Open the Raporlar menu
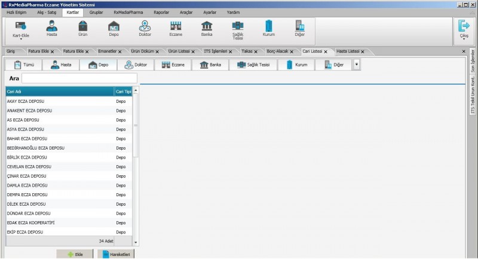The height and width of the screenshot is (259, 478). (161, 12)
